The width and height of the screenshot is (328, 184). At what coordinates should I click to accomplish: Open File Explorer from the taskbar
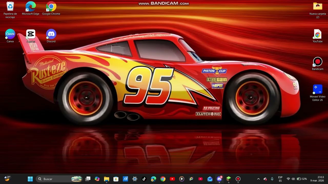107,179
